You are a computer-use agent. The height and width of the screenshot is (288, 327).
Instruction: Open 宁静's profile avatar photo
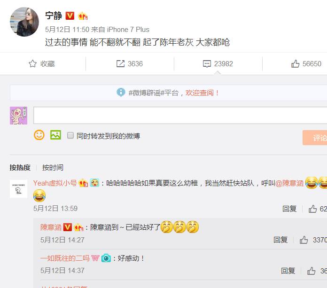[24, 22]
